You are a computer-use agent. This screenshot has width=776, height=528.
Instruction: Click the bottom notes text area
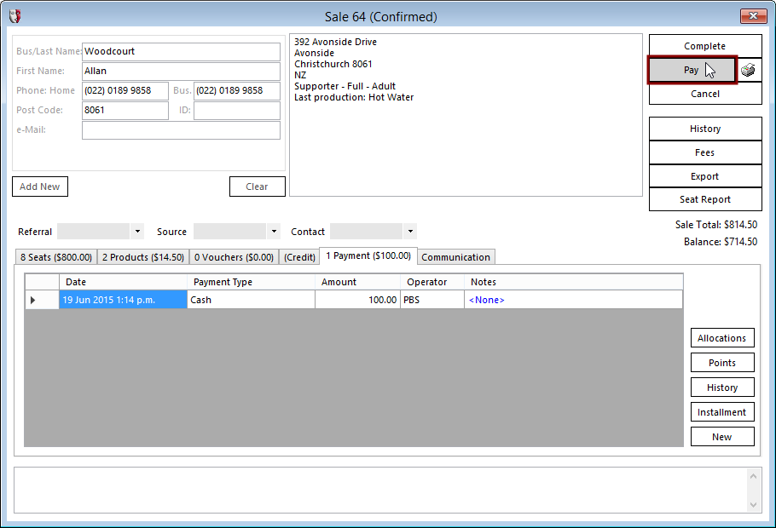pos(380,490)
